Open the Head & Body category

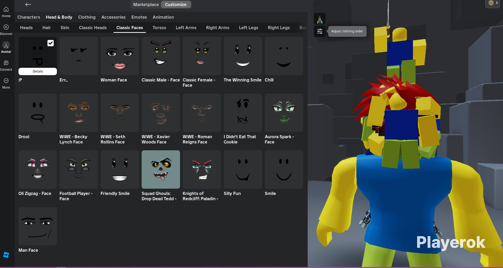click(x=59, y=17)
